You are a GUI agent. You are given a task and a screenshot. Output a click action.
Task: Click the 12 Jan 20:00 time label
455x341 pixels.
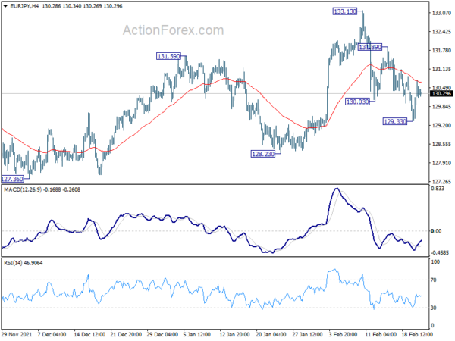click(235, 334)
